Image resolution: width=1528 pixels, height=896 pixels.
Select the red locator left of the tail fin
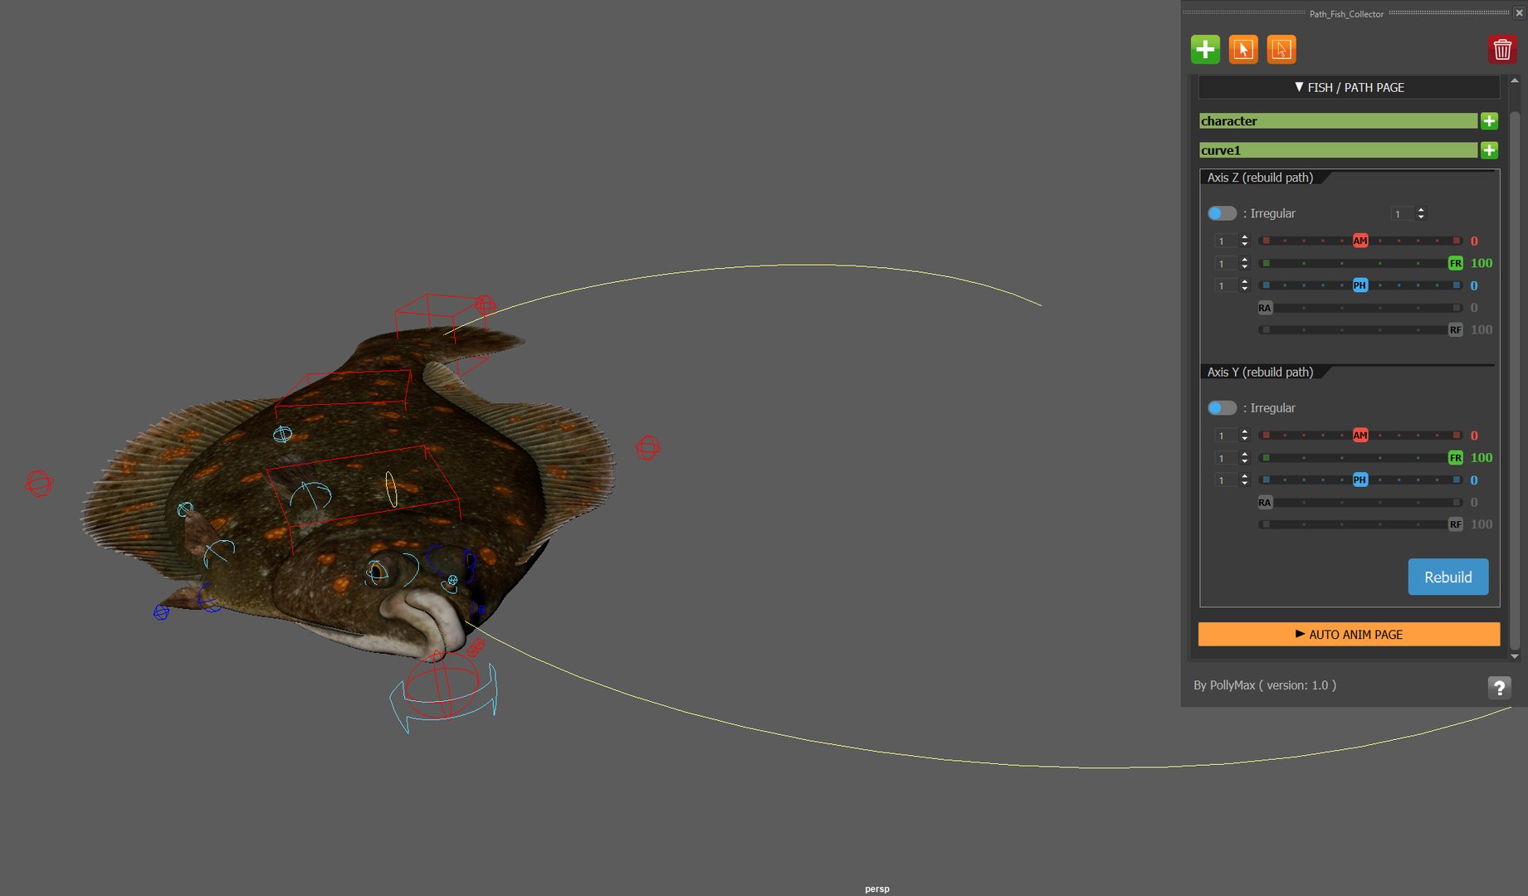click(38, 483)
